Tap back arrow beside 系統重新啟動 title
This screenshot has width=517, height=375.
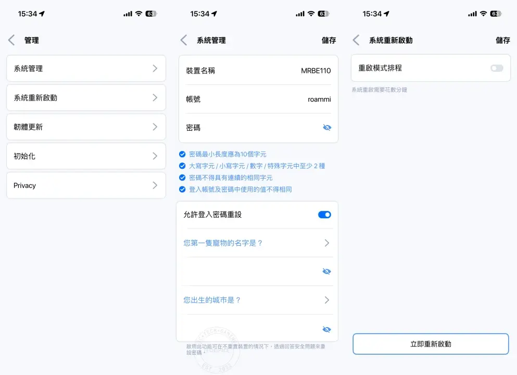[356, 40]
